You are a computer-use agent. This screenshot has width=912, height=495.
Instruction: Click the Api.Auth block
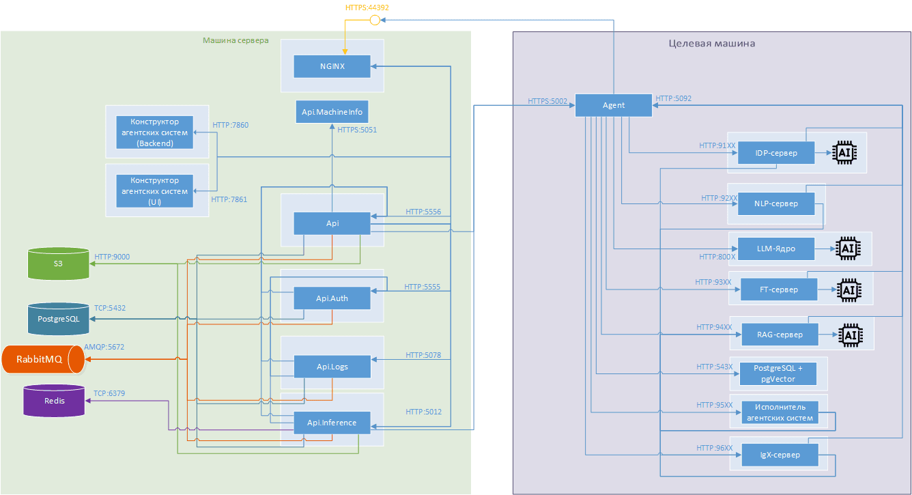332,298
